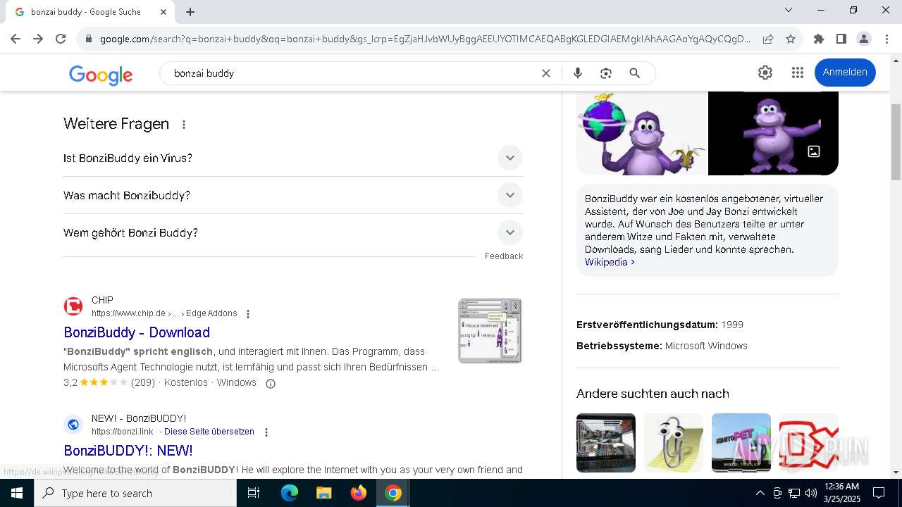Go forward to next page
Screen dimensions: 902x507
[38, 39]
